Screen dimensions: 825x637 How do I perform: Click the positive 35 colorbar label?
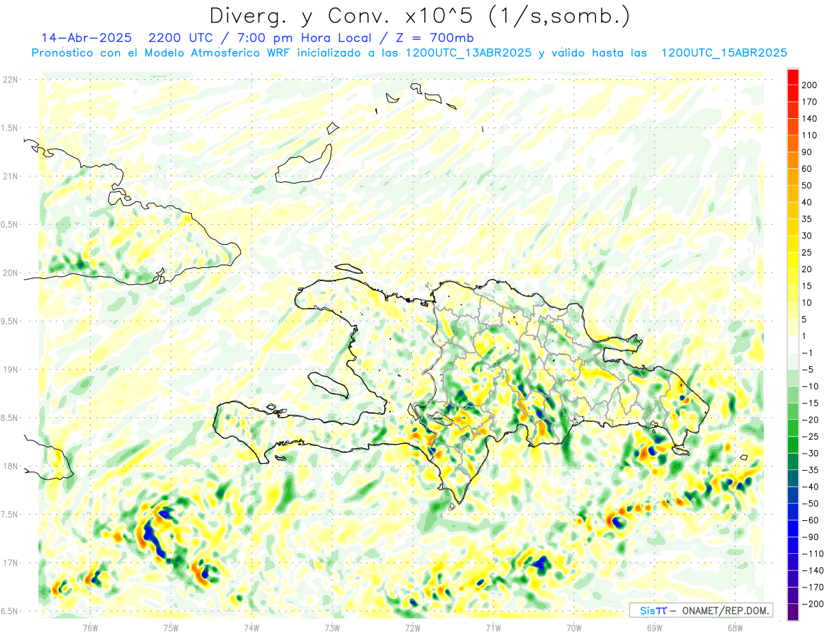pos(808,219)
